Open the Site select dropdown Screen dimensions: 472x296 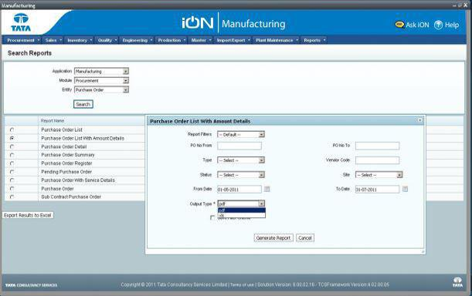(x=379, y=175)
